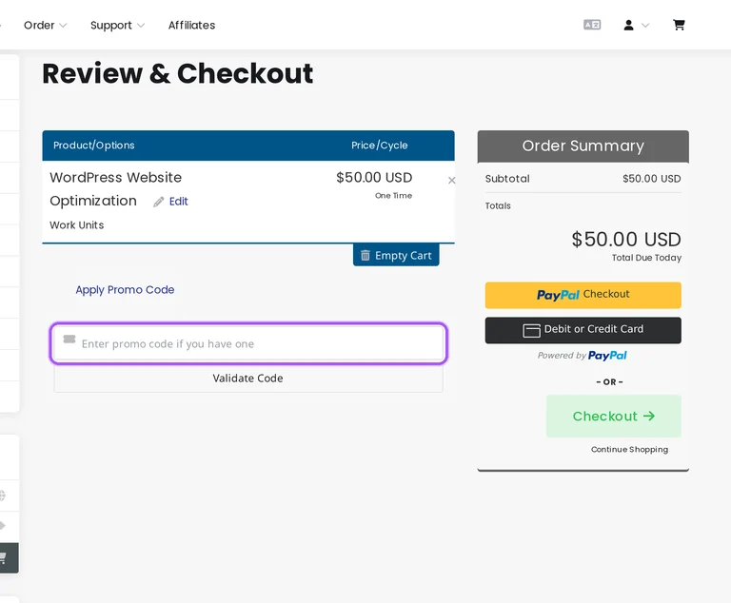Screen dimensions: 731x603
Task: Click the Price/Cycle column header
Action: coord(380,146)
